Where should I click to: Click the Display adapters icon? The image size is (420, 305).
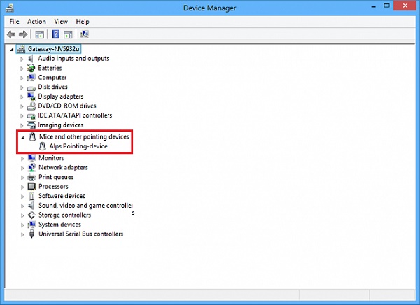(31, 97)
